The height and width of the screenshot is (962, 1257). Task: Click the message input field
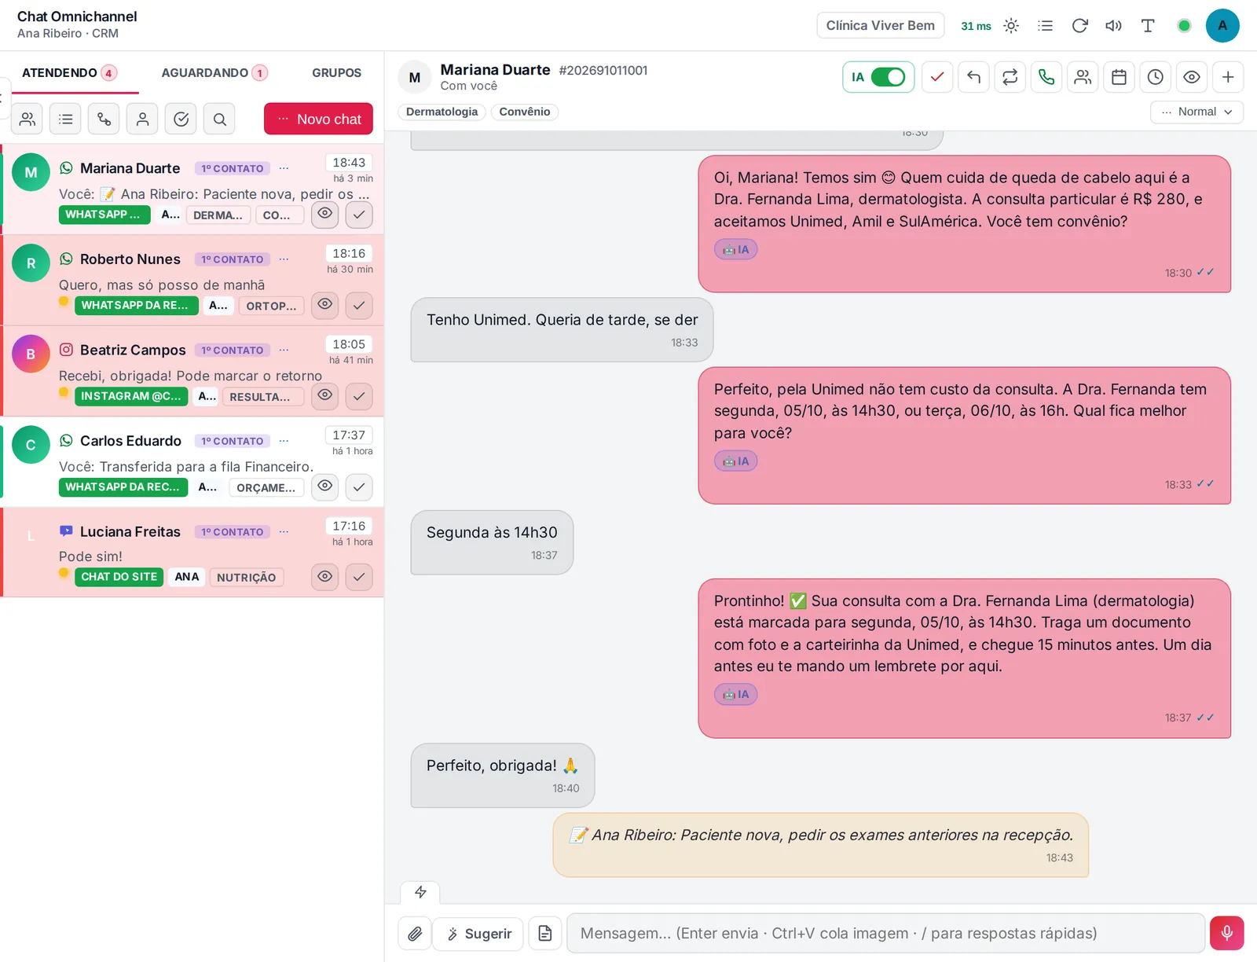(885, 933)
